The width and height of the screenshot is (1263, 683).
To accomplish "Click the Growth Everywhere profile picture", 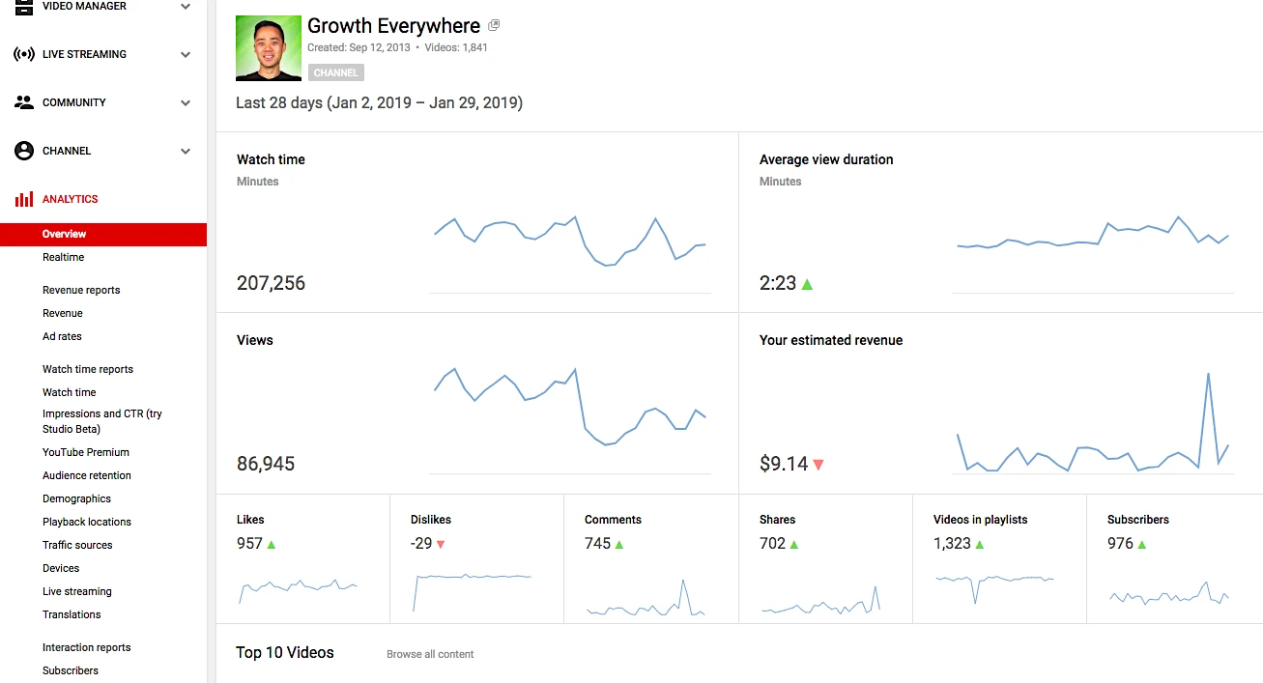I will coord(268,47).
